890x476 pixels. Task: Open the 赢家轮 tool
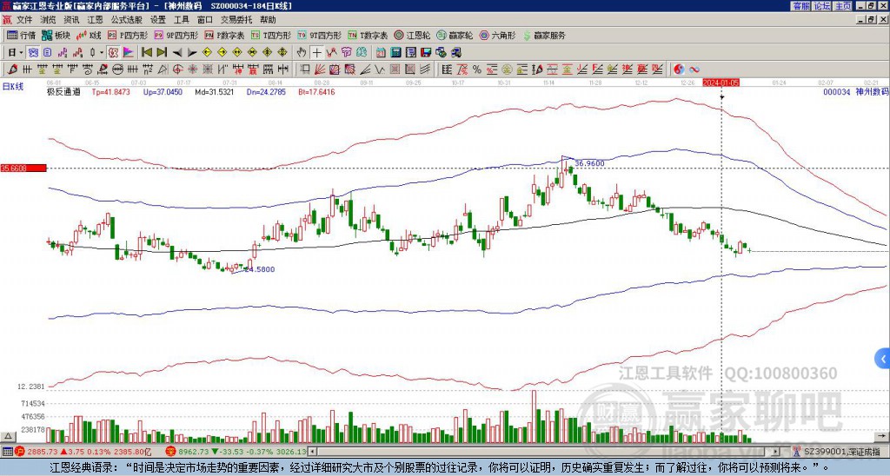tap(455, 35)
